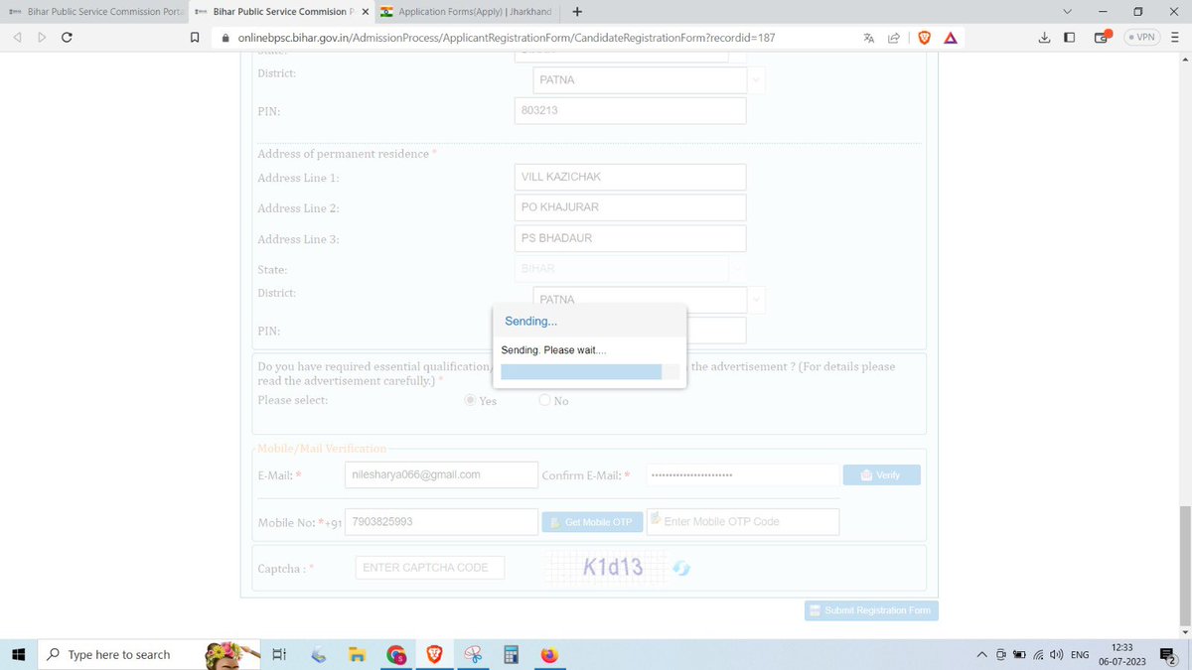The image size is (1192, 670).
Task: Click the E-Mail input field
Action: pyautogui.click(x=441, y=474)
